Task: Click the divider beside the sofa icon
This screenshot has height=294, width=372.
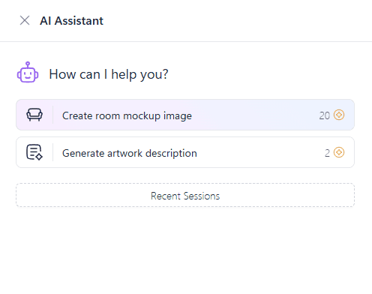Action: [52, 115]
